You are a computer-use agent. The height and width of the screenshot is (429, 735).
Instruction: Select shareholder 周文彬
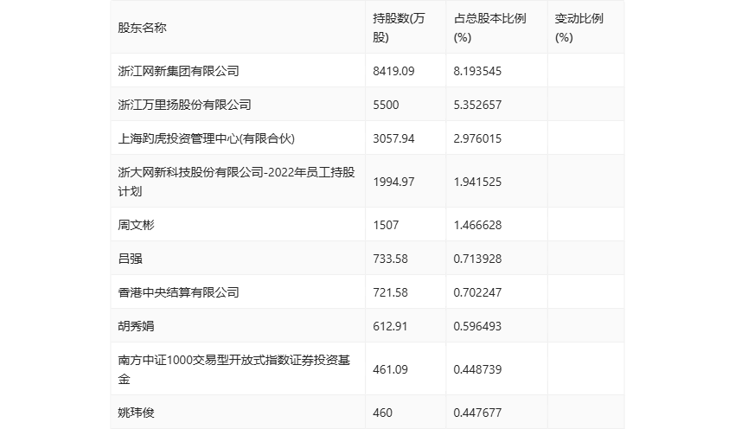(x=136, y=225)
